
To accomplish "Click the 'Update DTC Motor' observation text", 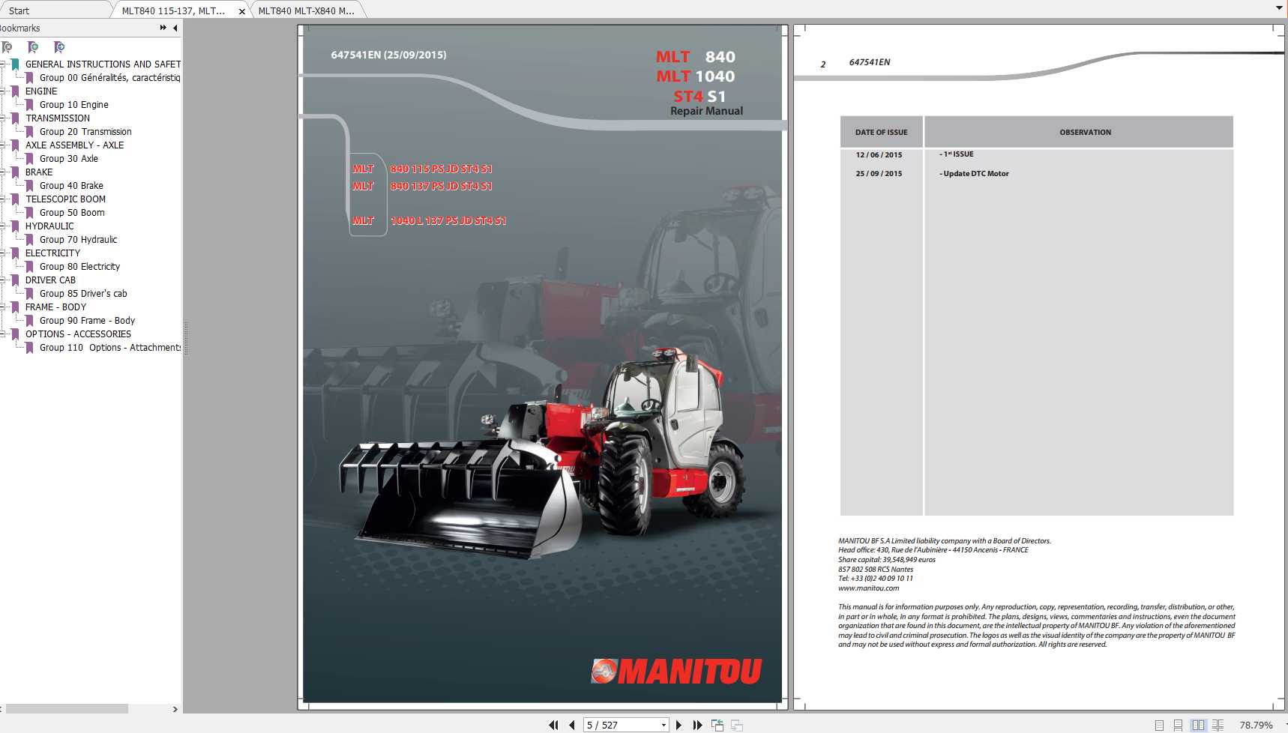I will tap(974, 174).
